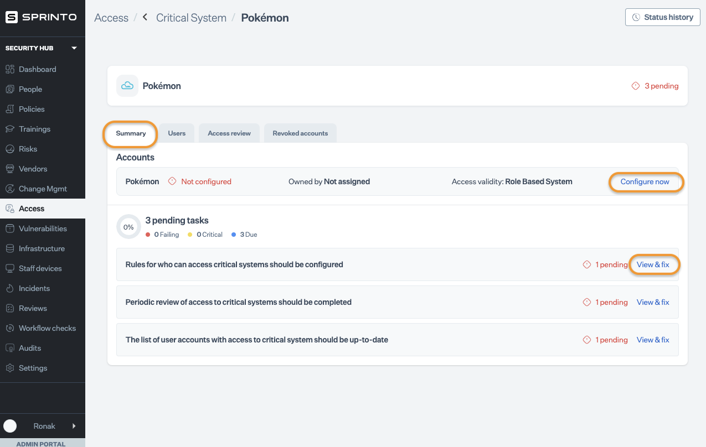Click the Configure now link
This screenshot has height=447, width=706.
[645, 181]
